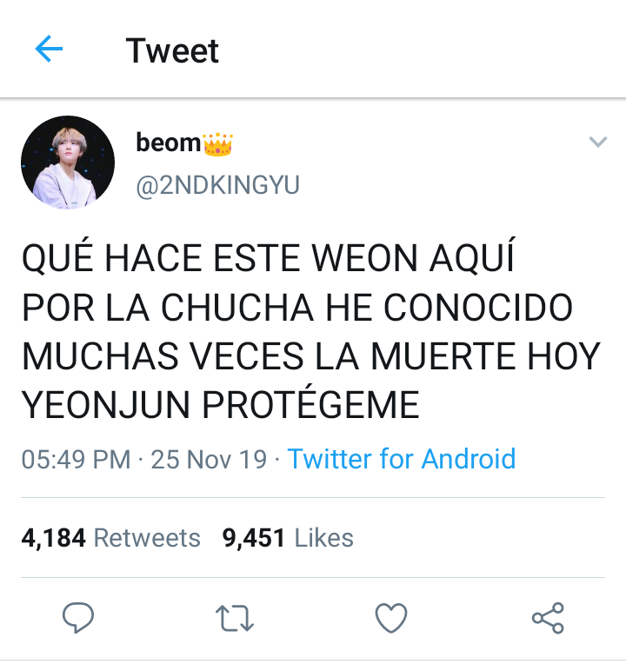Share the tweet via share icon

pos(548,618)
